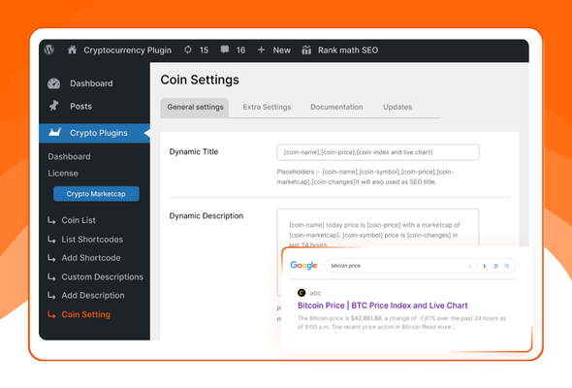Click the arrow icon beside Custom Descriptions
This screenshot has width=572, height=388.
point(51,277)
